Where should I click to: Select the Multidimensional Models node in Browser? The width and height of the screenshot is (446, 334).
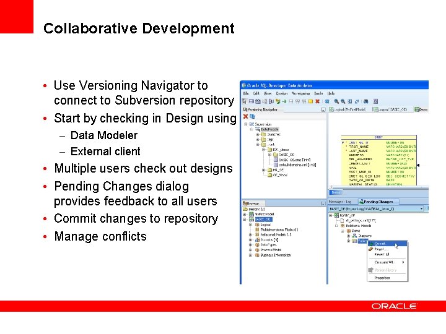click(x=279, y=229)
